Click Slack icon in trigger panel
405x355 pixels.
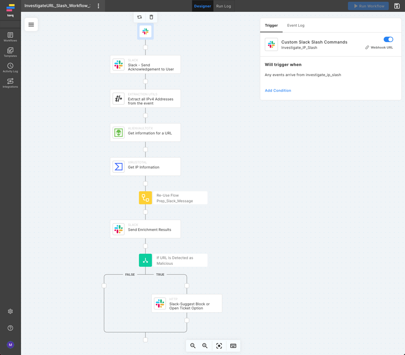[x=271, y=44]
